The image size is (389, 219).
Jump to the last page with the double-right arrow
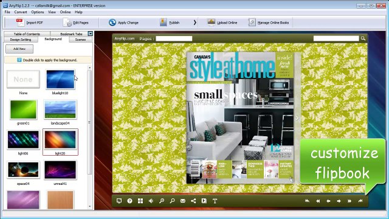349,201
